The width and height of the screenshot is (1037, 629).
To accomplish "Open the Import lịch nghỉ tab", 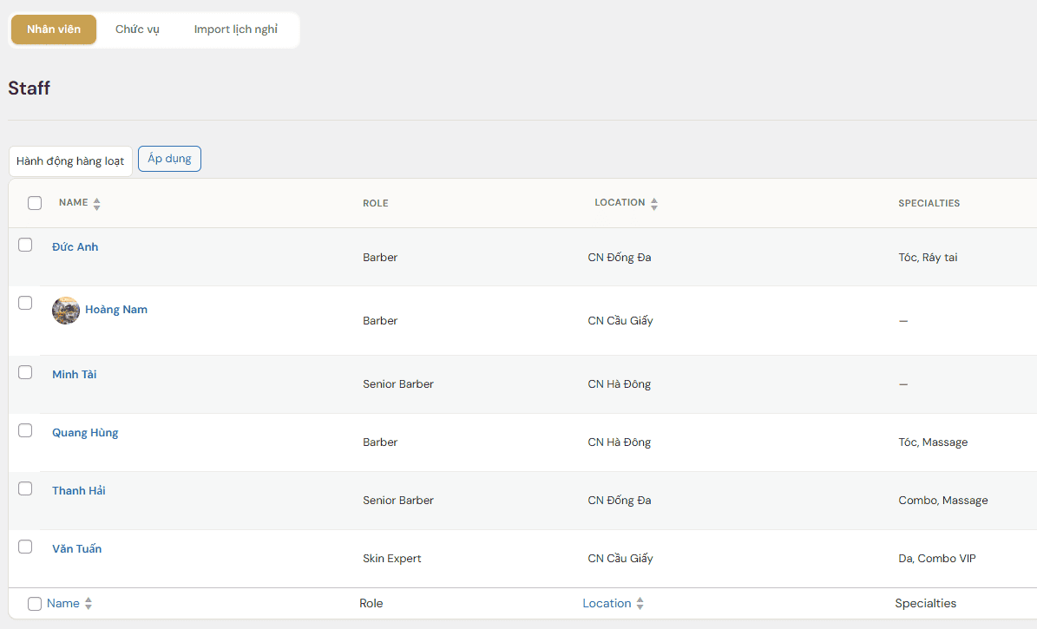I will coord(236,29).
